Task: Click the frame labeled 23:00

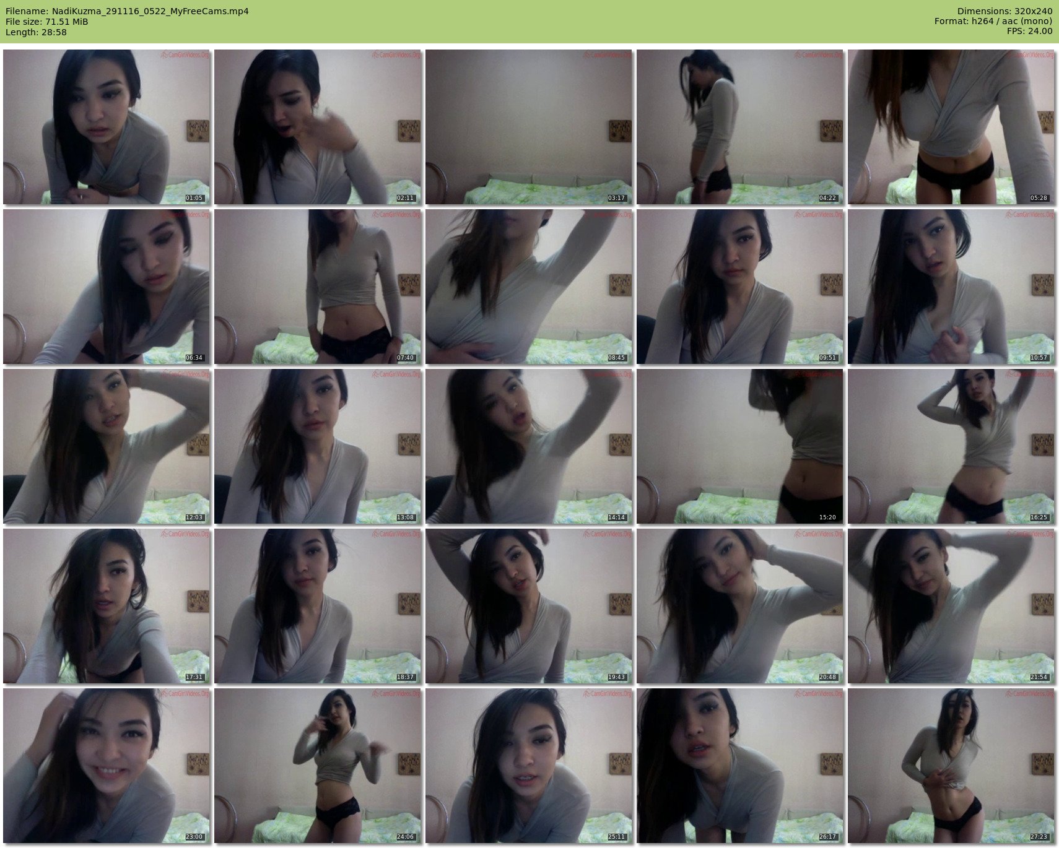Action: (107, 766)
